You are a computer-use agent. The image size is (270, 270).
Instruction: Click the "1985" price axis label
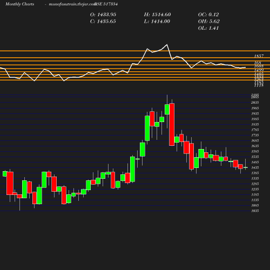coord(255,108)
